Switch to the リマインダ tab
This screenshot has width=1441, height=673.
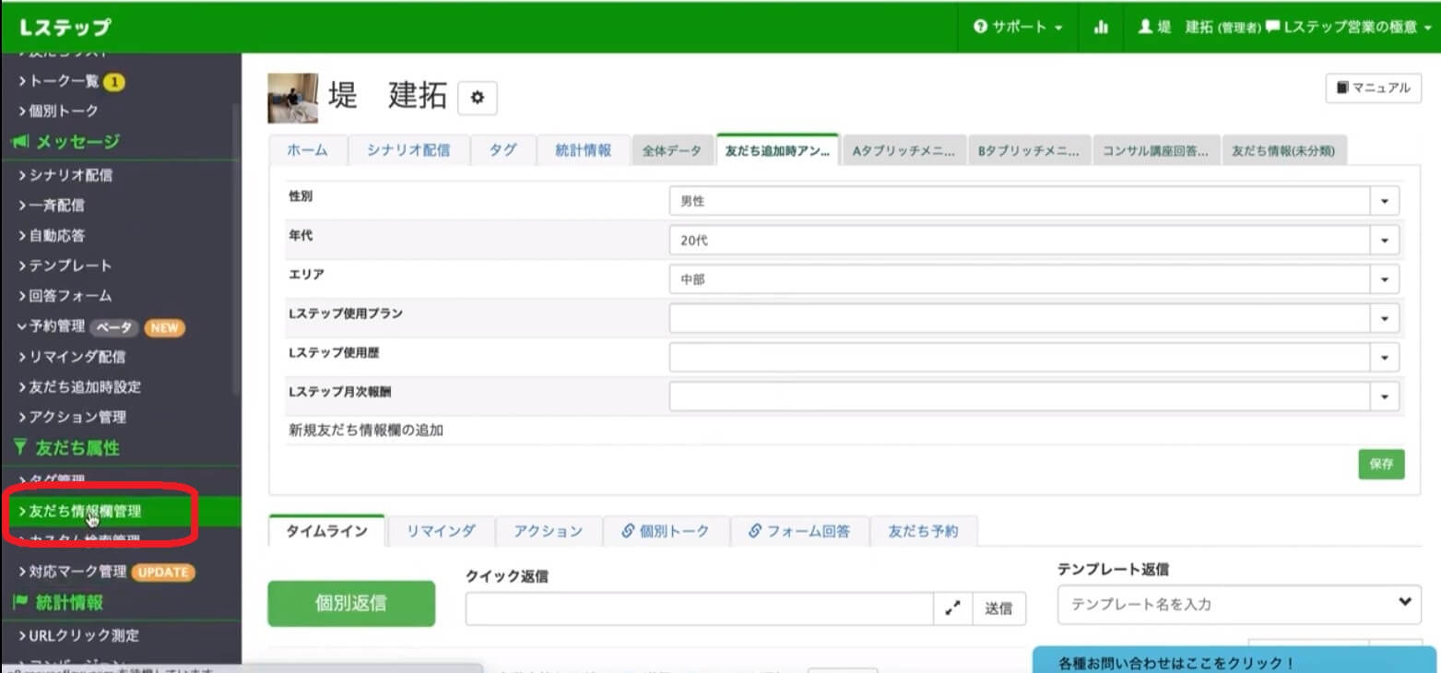coord(441,531)
